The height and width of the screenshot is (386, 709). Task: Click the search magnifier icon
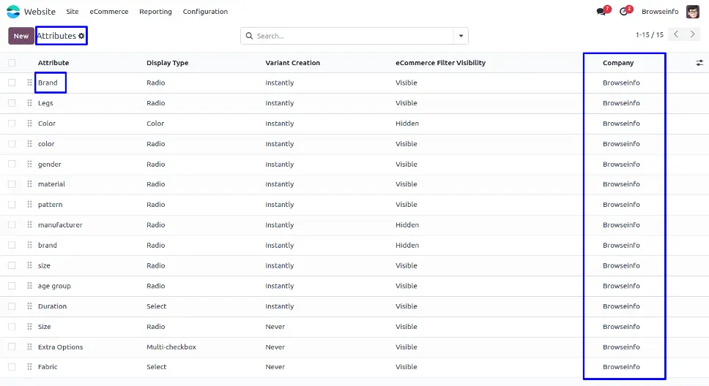(250, 36)
